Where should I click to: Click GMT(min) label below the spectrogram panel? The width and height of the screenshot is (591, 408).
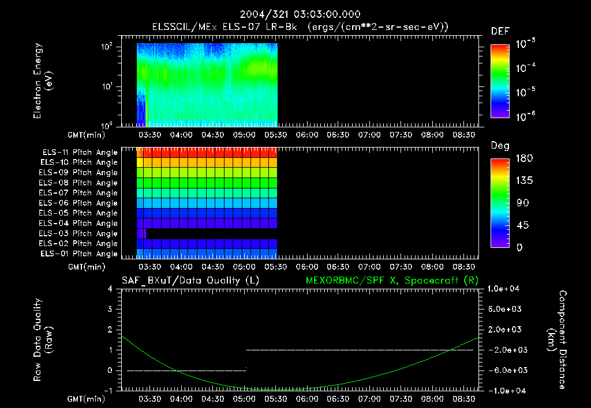click(x=87, y=135)
